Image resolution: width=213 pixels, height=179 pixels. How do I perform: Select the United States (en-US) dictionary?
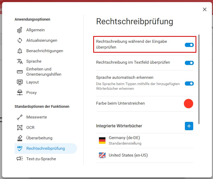click(x=145, y=155)
